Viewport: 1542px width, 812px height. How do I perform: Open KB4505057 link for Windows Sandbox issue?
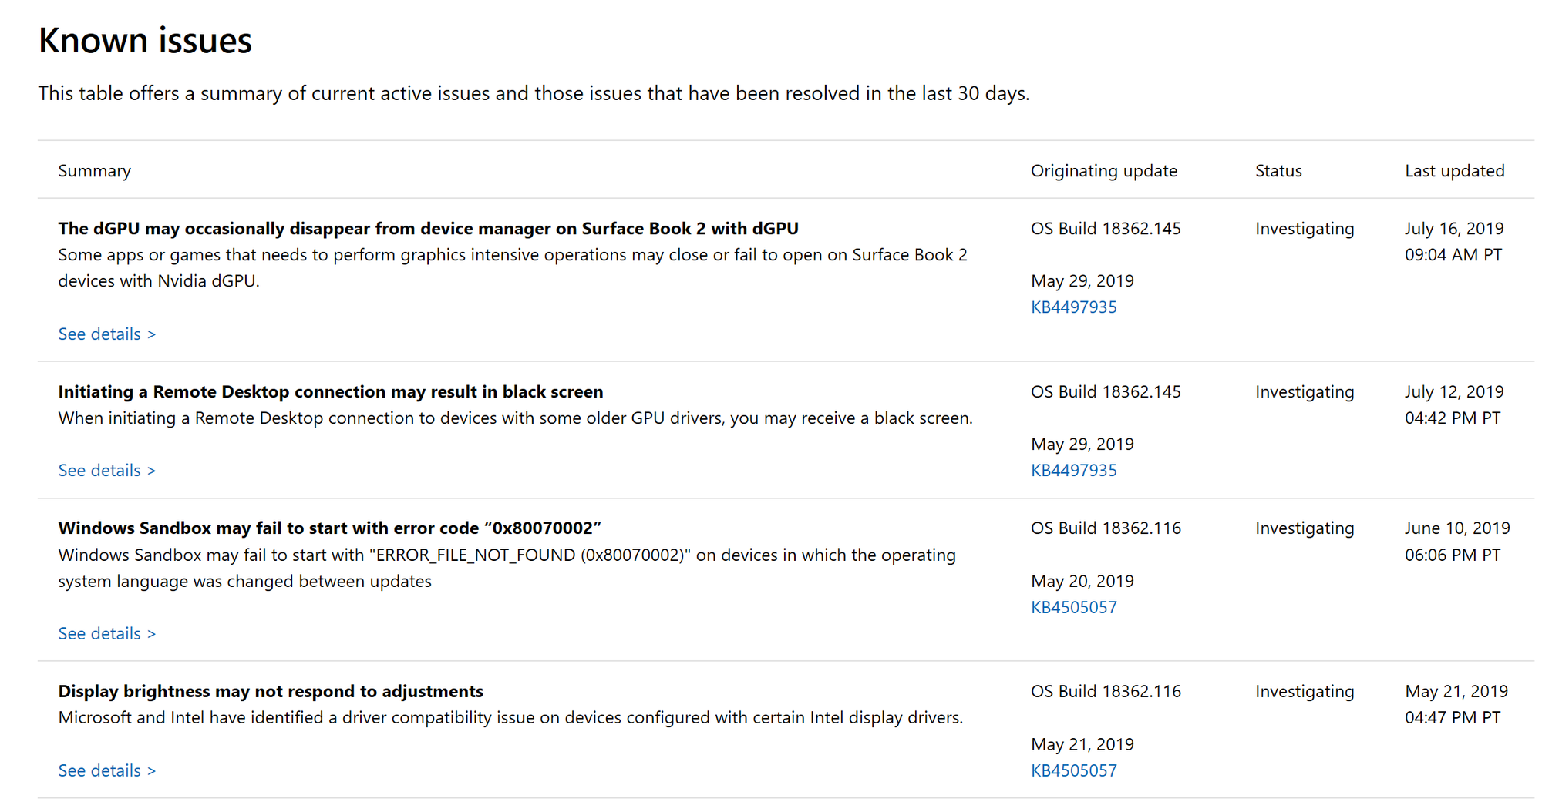(x=1074, y=607)
